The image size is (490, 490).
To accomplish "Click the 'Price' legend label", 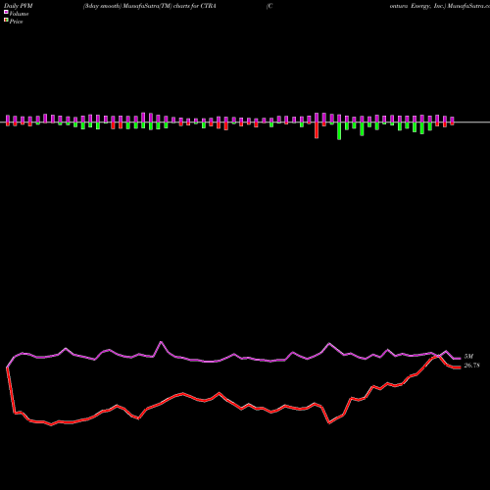I will coord(16,22).
